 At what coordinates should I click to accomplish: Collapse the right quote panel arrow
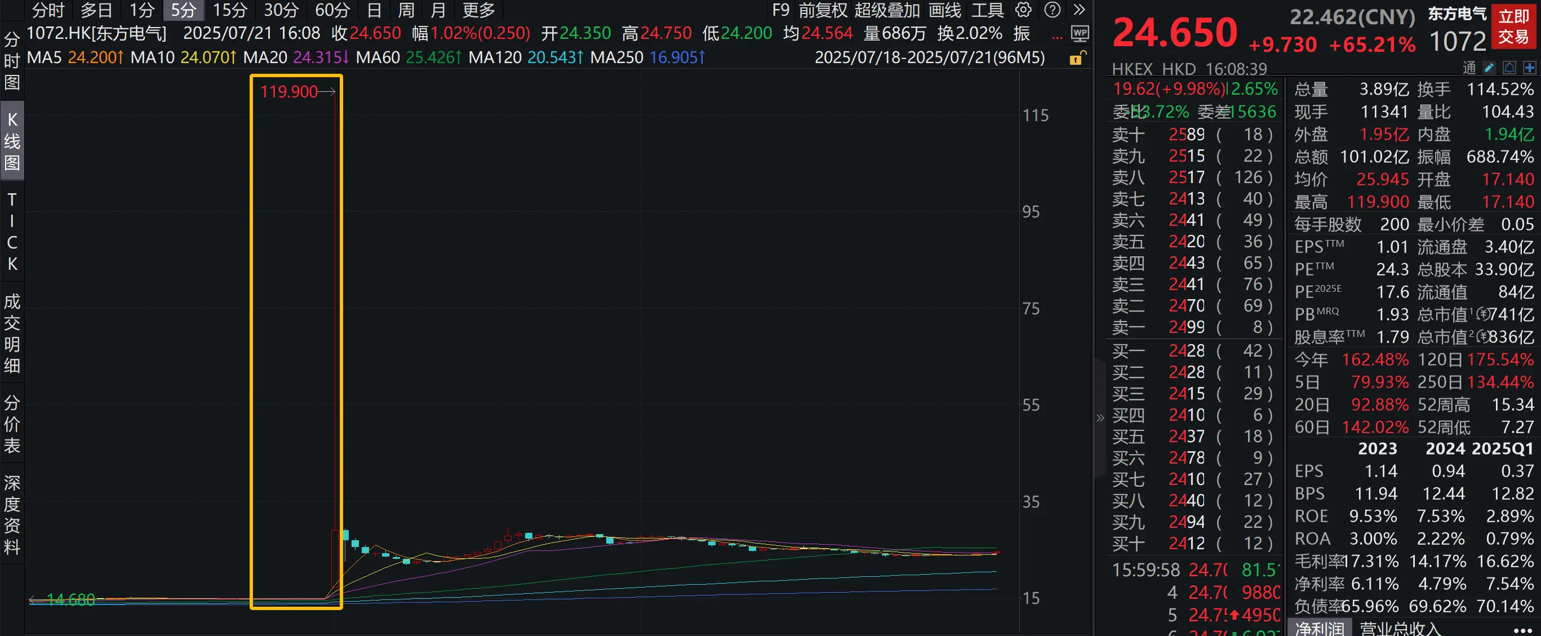point(1099,417)
